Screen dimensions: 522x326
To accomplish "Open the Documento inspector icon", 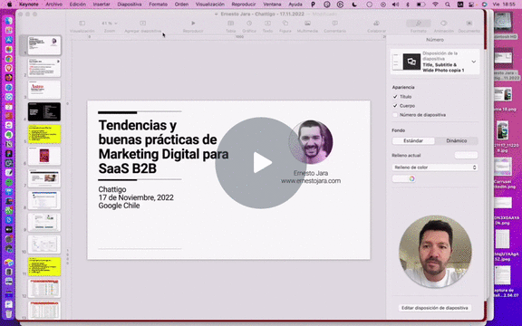I will point(469,24).
